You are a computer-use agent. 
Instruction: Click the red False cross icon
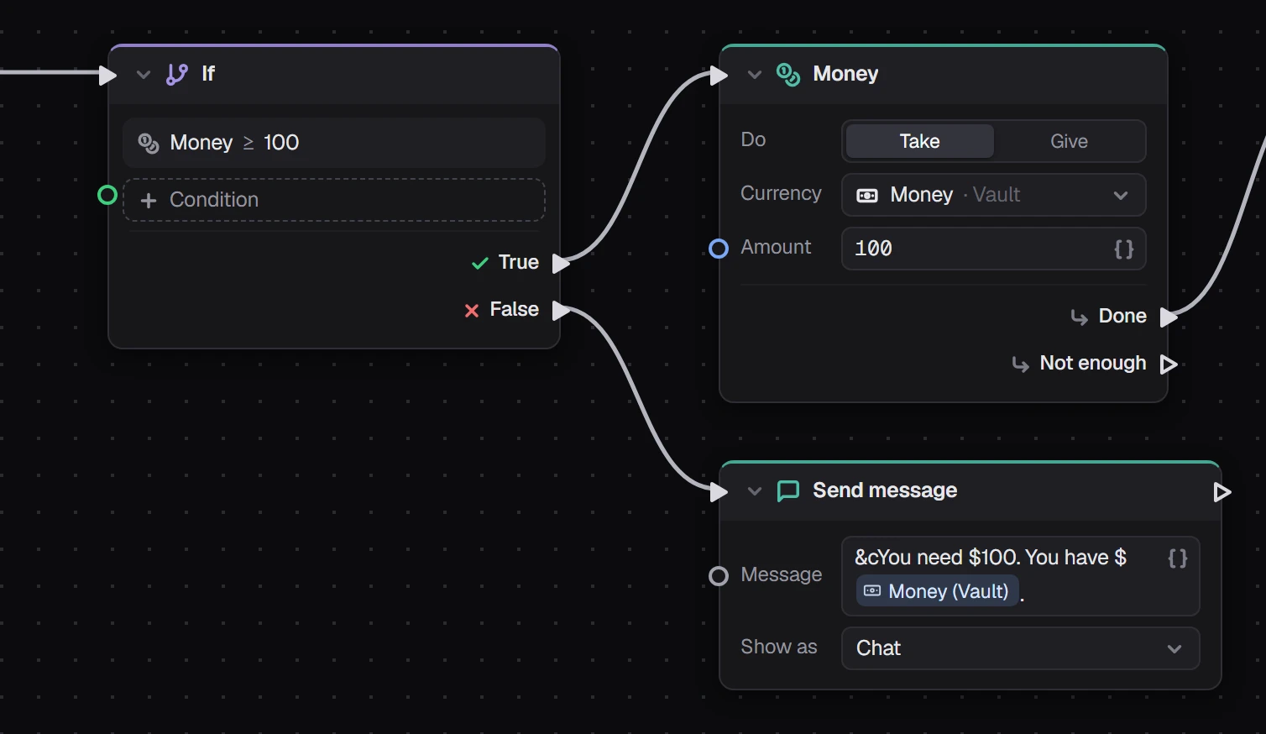click(x=472, y=310)
